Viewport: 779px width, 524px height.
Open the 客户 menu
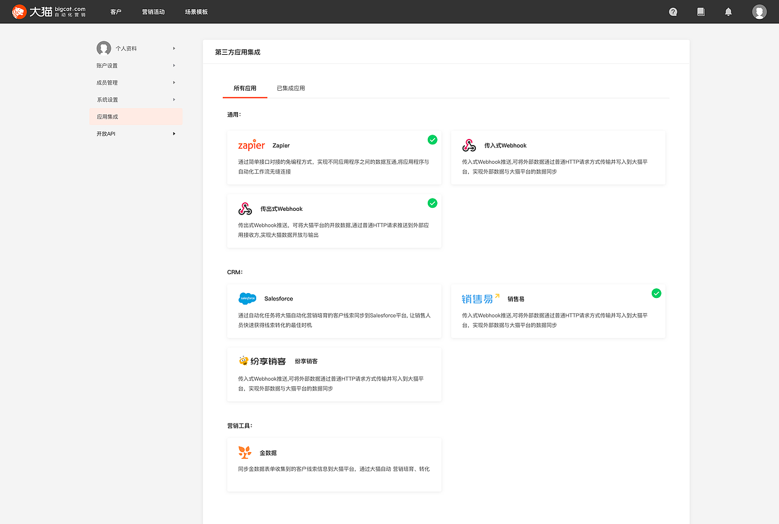pos(116,12)
